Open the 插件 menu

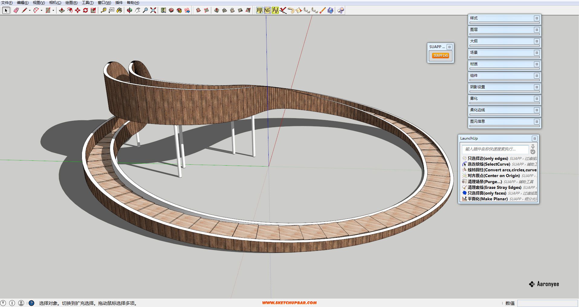[119, 3]
